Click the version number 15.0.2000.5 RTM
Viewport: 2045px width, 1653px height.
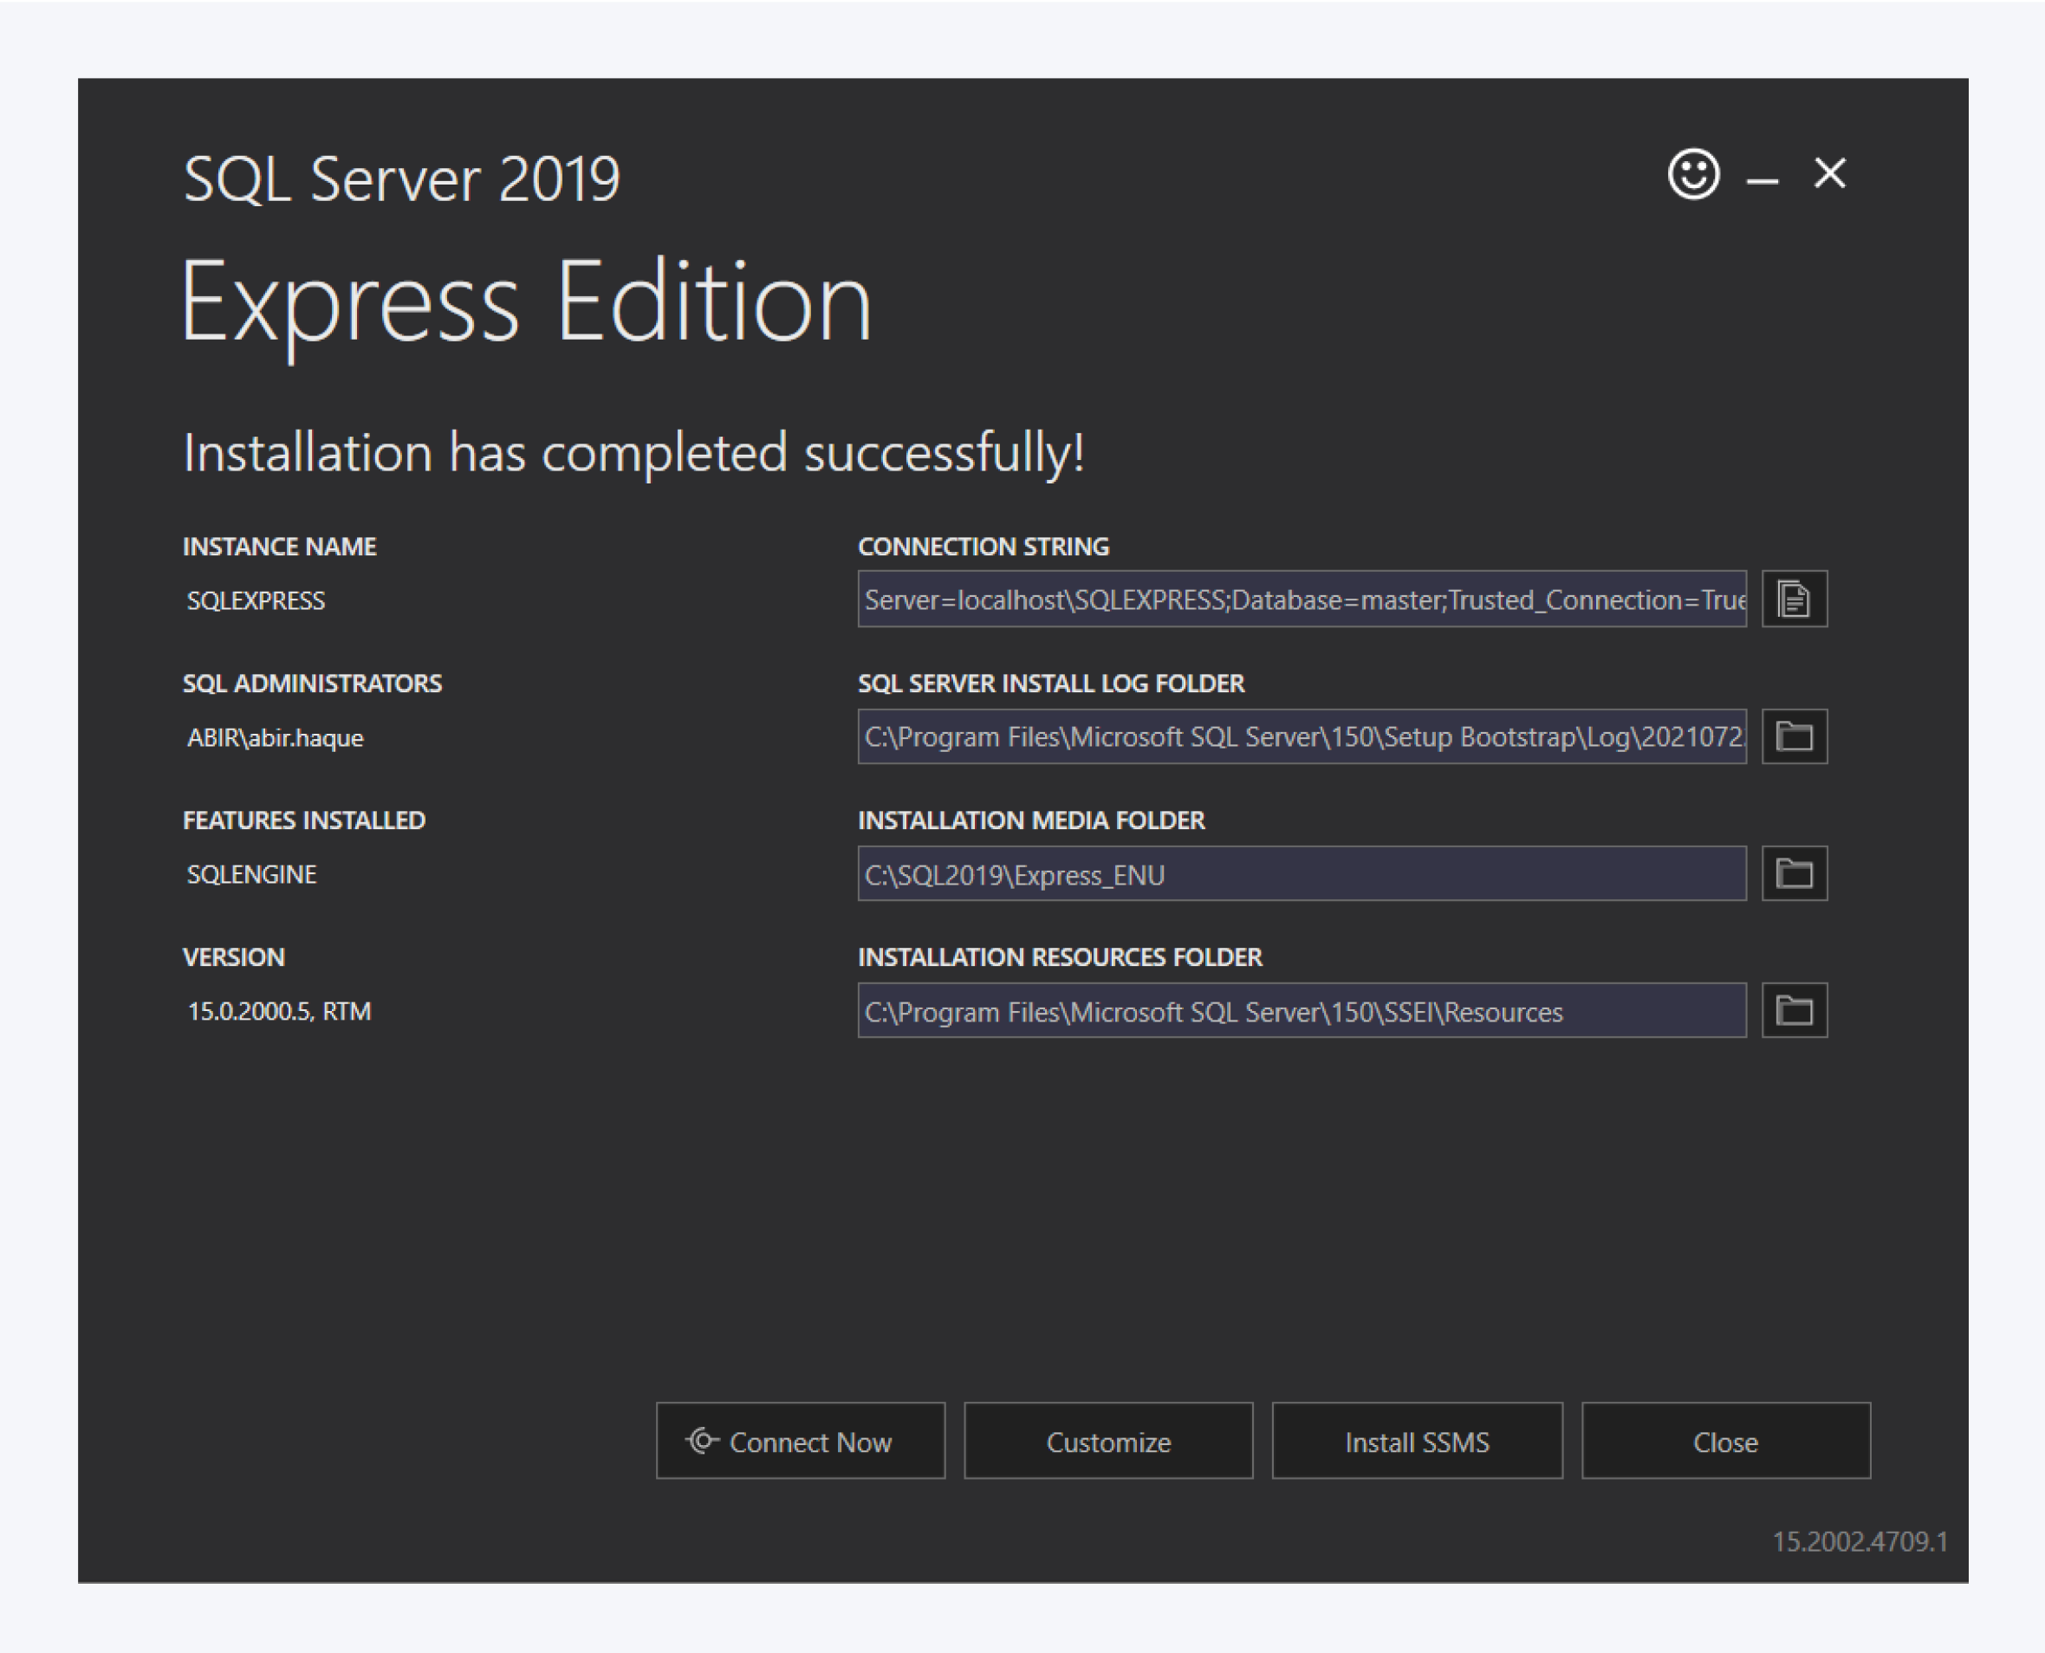tap(279, 1010)
